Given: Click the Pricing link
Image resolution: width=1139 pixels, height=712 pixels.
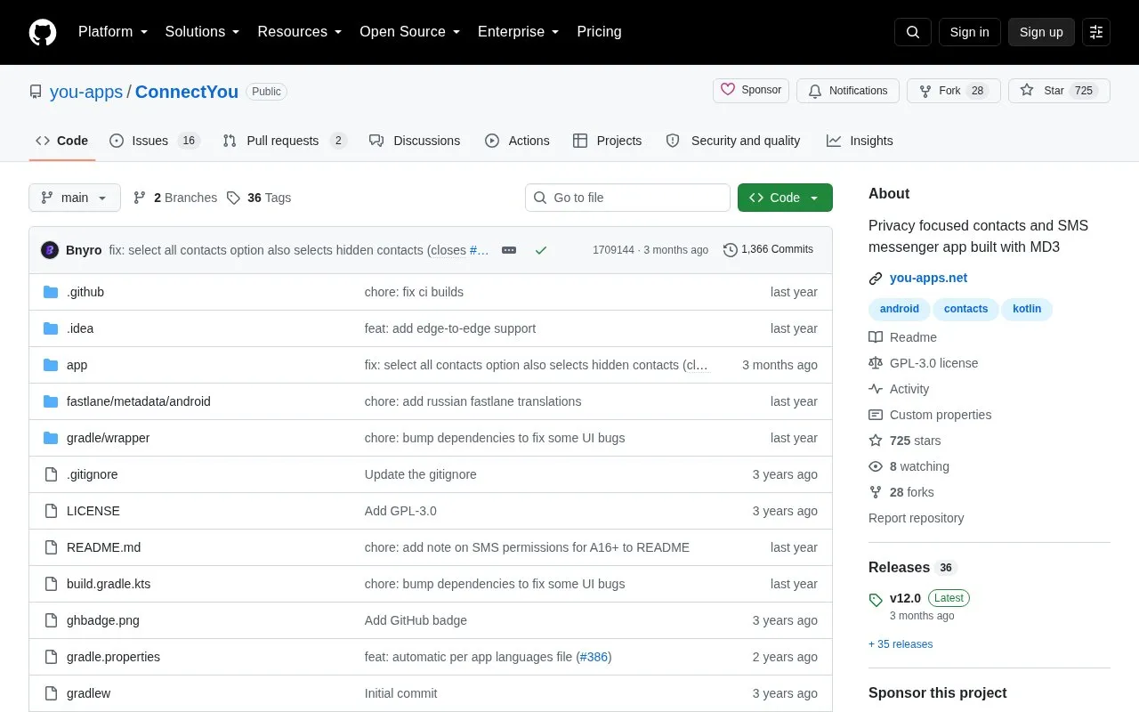Looking at the screenshot, I should (599, 32).
